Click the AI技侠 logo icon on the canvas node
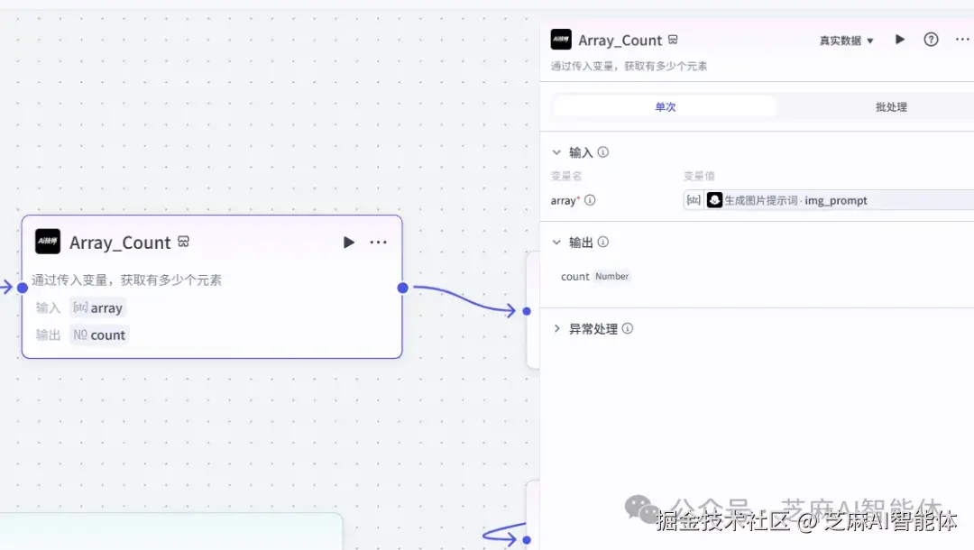Image resolution: width=974 pixels, height=550 pixels. coord(47,242)
